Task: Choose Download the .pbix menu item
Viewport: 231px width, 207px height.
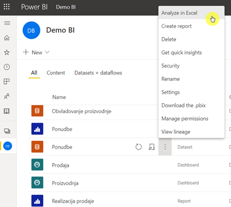Action: [191, 105]
